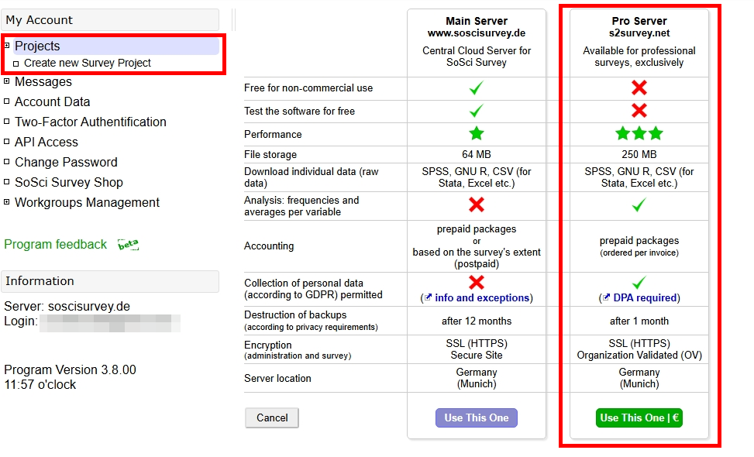Viewport: 754px width, 457px height.
Task: Click the Program feedback link
Action: 55,243
